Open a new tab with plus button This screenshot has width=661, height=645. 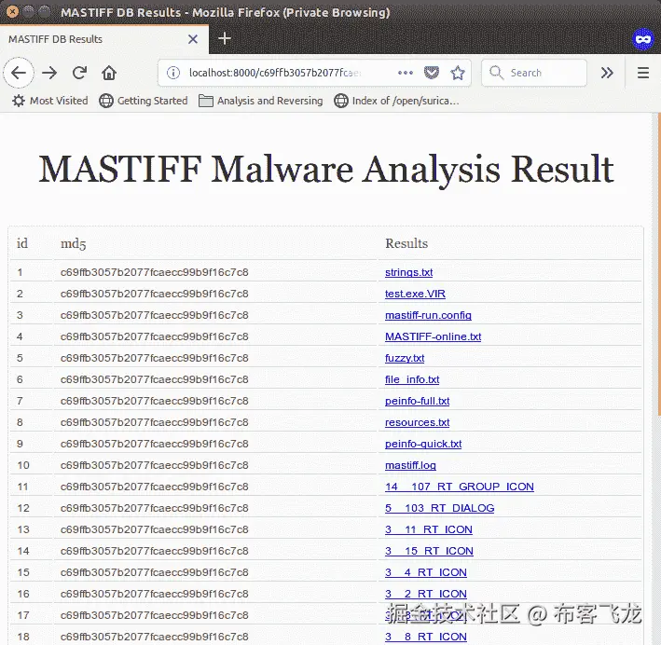click(x=225, y=39)
